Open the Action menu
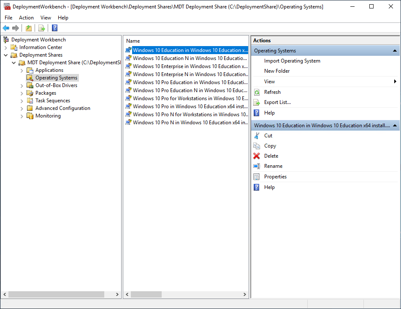 tap(26, 18)
